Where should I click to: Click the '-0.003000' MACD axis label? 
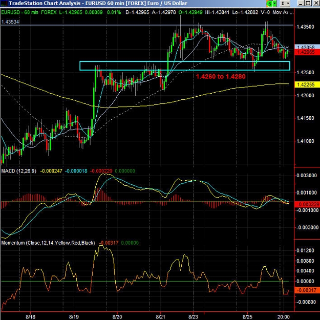tap(307, 227)
